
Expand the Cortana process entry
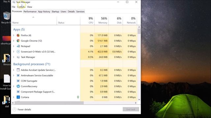(x=14, y=97)
